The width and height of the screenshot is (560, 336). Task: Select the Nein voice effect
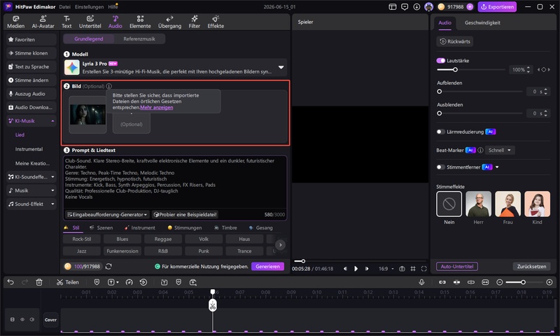[449, 204]
